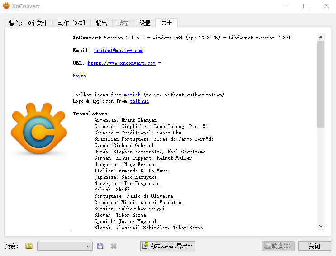Image resolution: width=336 pixels, height=256 pixels.
Task: Click the scrollbar down arrow in about panel
Action: pos(321,226)
